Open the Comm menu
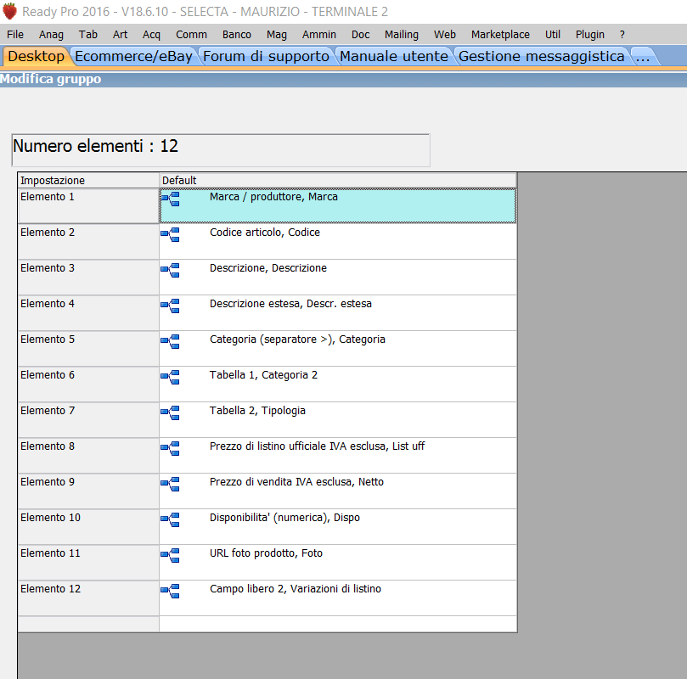The image size is (687, 679). [191, 35]
